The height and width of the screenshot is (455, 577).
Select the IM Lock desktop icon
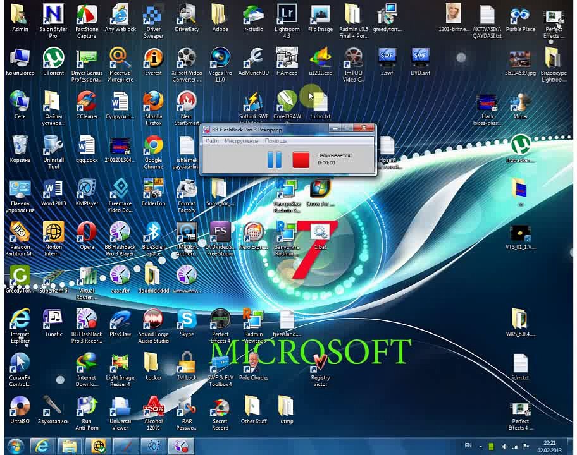coord(187,367)
